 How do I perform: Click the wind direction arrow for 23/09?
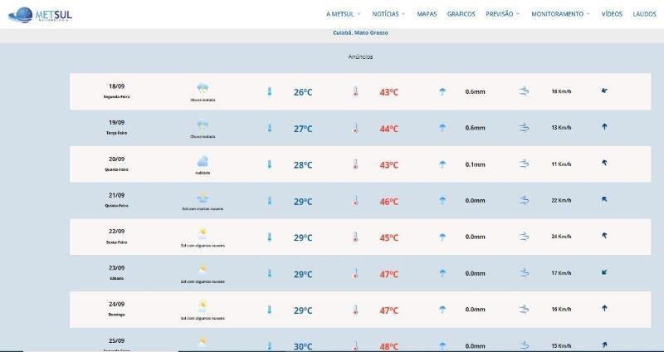(604, 271)
